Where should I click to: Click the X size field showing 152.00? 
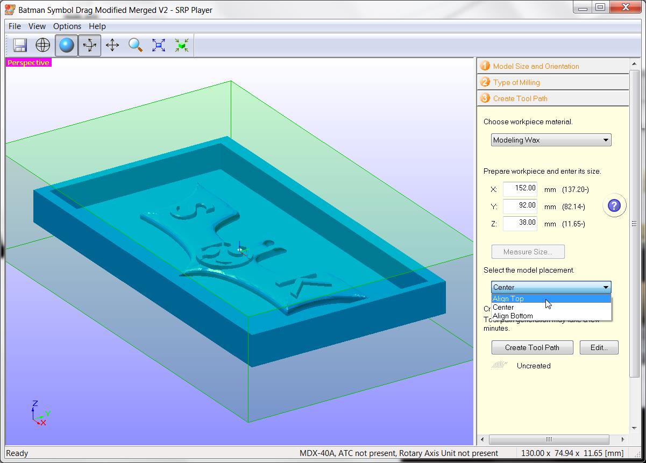click(x=520, y=189)
